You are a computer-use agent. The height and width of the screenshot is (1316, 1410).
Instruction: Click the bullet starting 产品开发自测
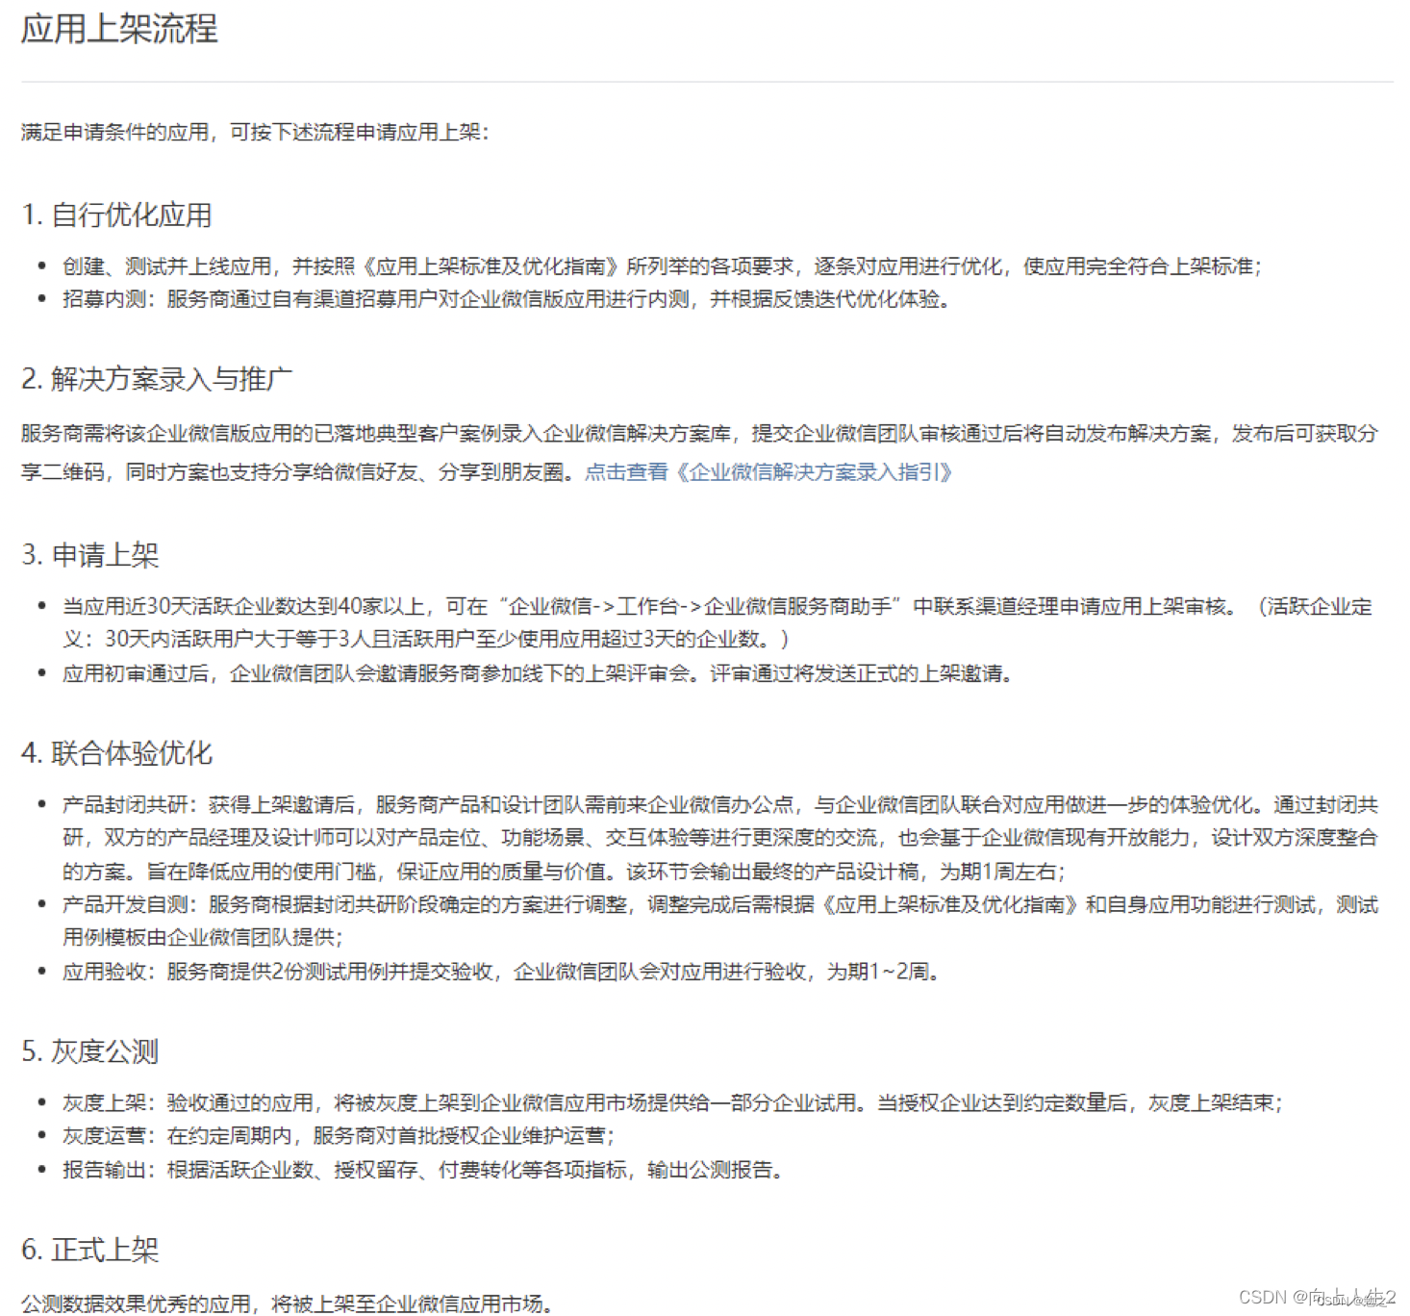(x=720, y=921)
